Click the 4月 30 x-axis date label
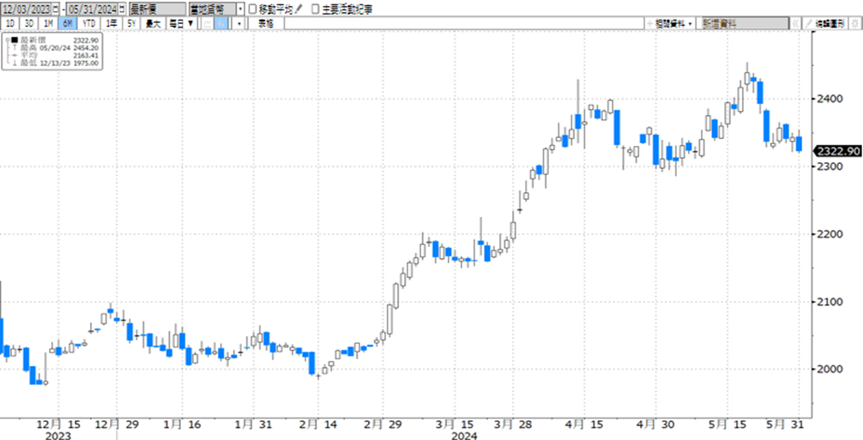Viewport: 863px width, 440px height. coord(655,425)
